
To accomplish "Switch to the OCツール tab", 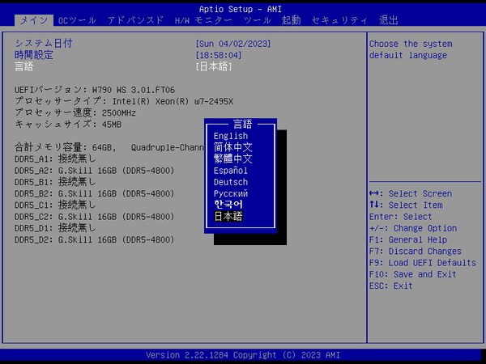I will tap(77, 20).
